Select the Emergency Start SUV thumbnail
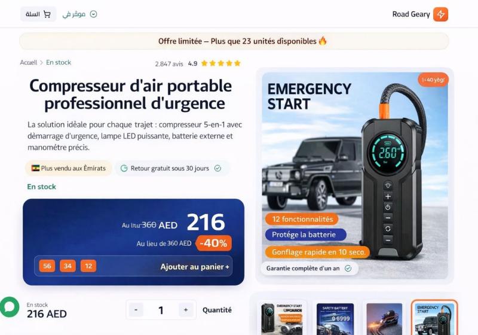478x335 pixels. click(x=434, y=318)
